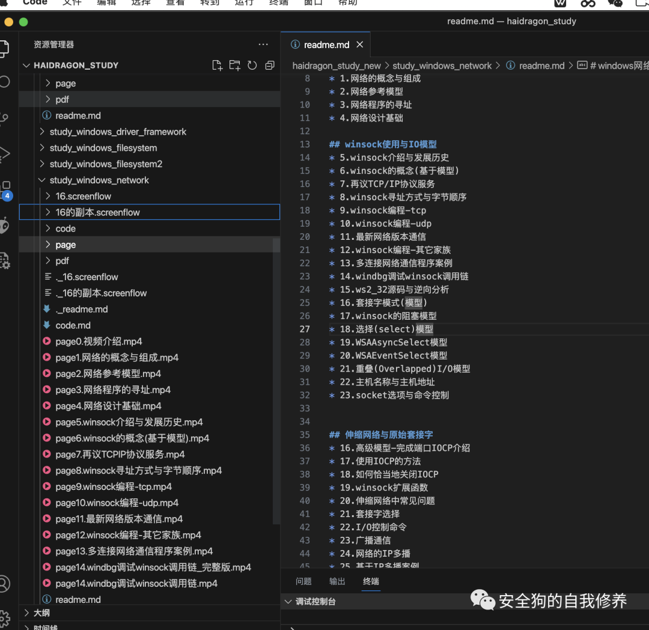The height and width of the screenshot is (630, 649).
Task: Switch to the 输出 panel tab
Action: click(337, 581)
